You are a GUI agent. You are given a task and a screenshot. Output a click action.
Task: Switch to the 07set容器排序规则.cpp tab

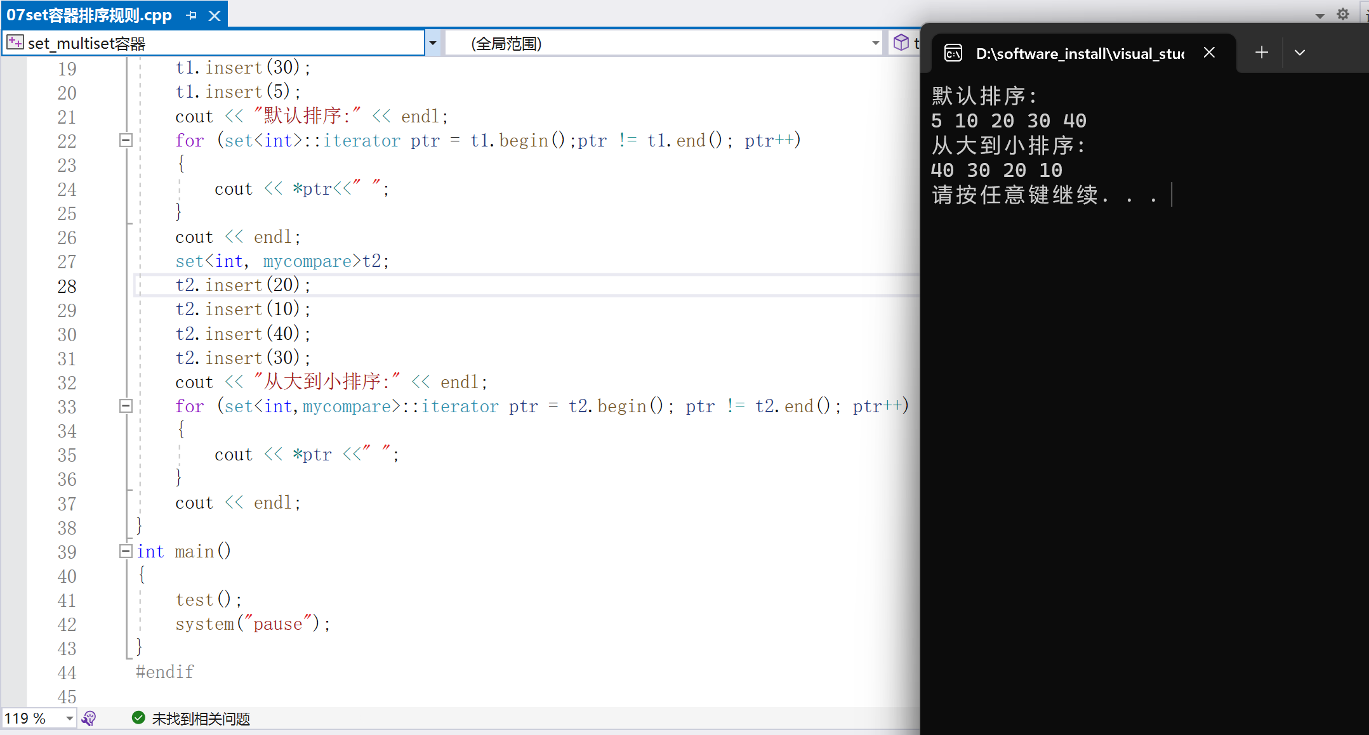point(89,15)
